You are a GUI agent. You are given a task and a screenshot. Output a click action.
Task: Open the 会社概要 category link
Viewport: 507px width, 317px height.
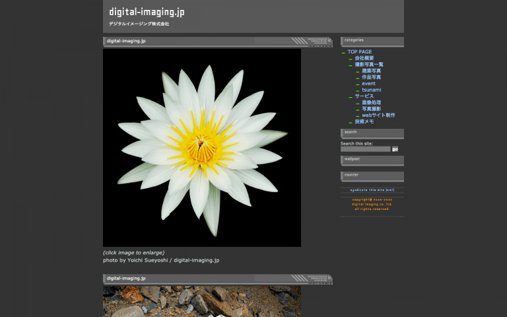pyautogui.click(x=364, y=58)
